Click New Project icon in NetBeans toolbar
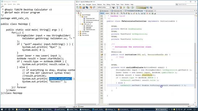 click(80, 7)
